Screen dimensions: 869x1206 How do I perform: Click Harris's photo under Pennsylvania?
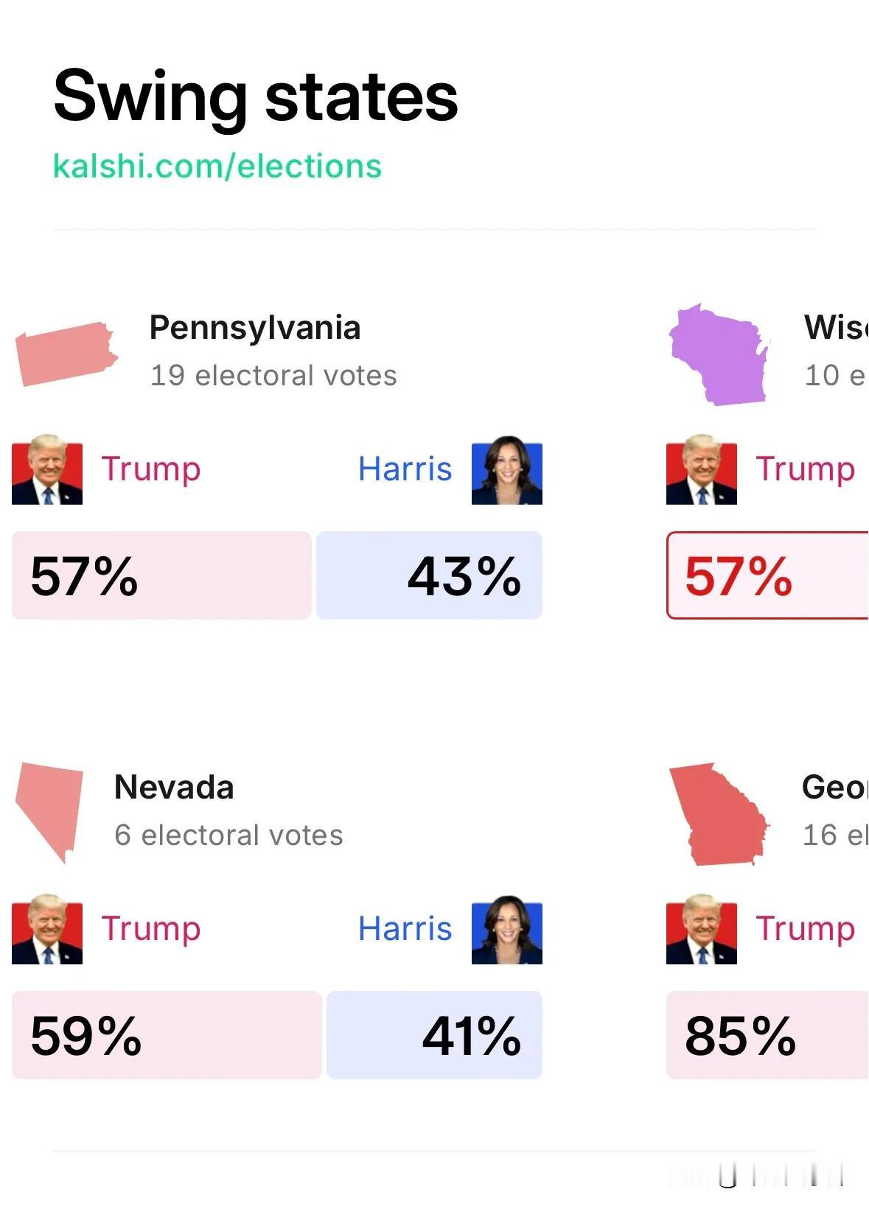click(507, 469)
